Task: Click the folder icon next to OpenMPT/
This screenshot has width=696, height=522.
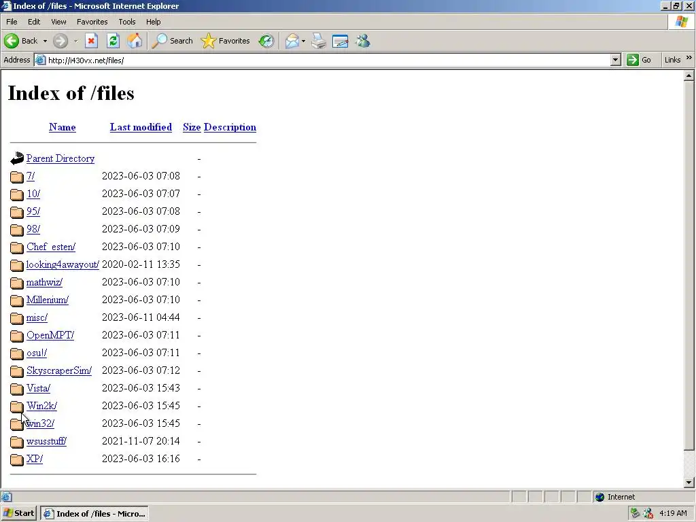Action: pyautogui.click(x=17, y=336)
